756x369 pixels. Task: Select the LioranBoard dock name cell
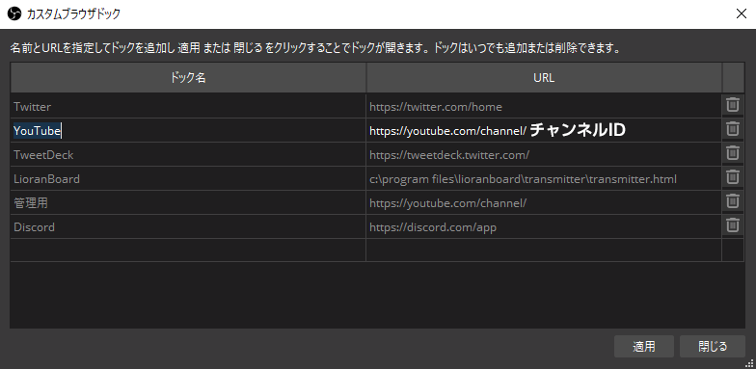pyautogui.click(x=188, y=178)
